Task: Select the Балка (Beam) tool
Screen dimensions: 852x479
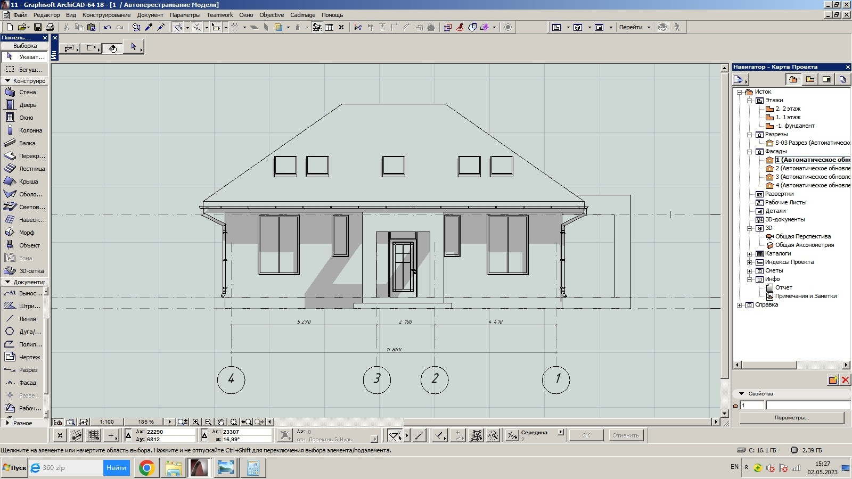Action: pos(24,143)
